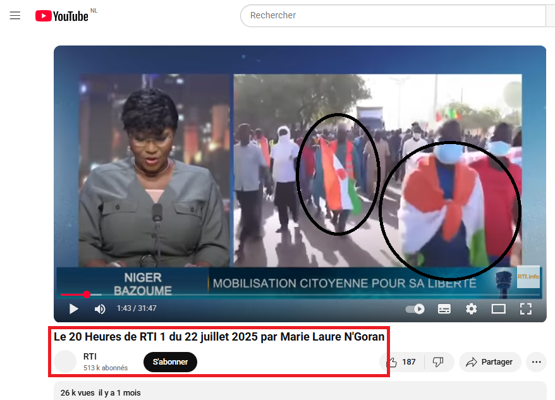The image size is (555, 400).
Task: Click the RTI channel avatar
Action: [65, 361]
